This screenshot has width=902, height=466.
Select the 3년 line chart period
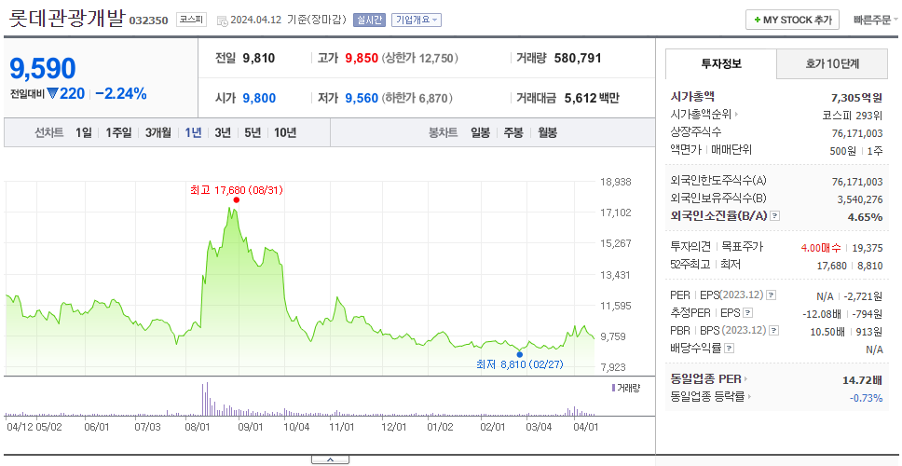point(223,133)
